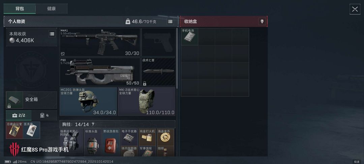
Task: Open the 个人物资 list view menu
Action: tap(170, 22)
